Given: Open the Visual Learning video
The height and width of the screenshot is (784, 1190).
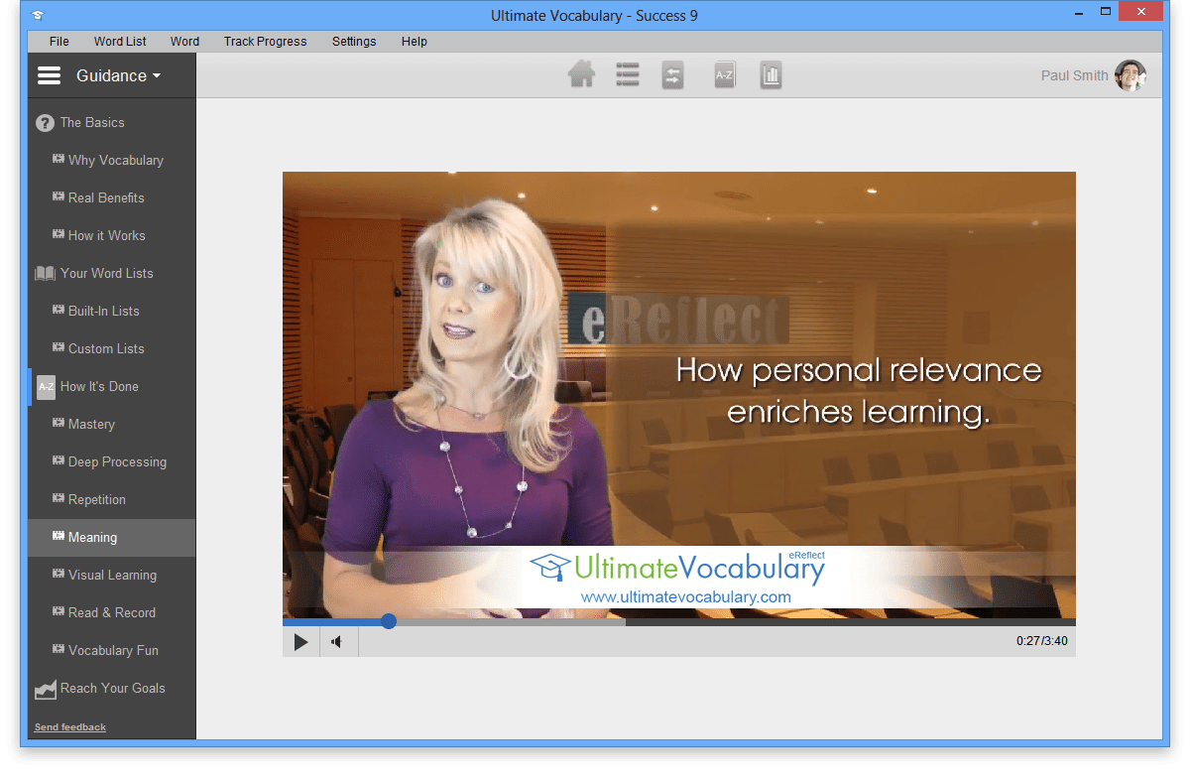Looking at the screenshot, I should click(x=111, y=576).
